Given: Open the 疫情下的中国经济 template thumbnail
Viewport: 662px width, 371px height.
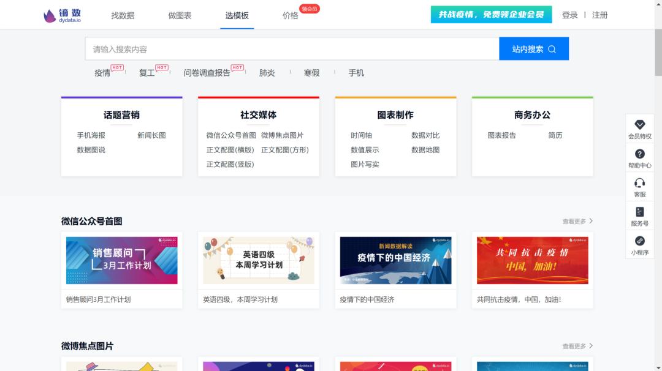Looking at the screenshot, I should pyautogui.click(x=395, y=260).
